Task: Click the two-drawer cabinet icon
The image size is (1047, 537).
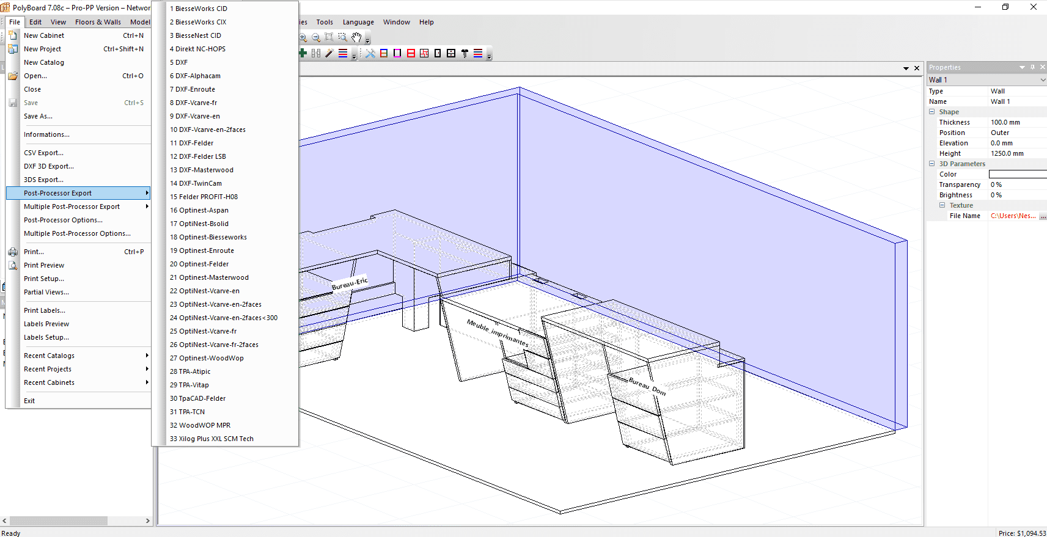Action: [451, 53]
